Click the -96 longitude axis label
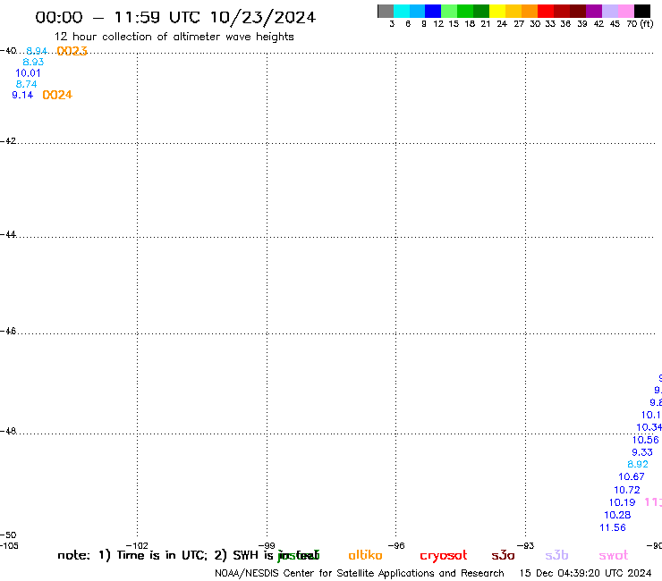The width and height of the screenshot is (662, 581). (396, 545)
